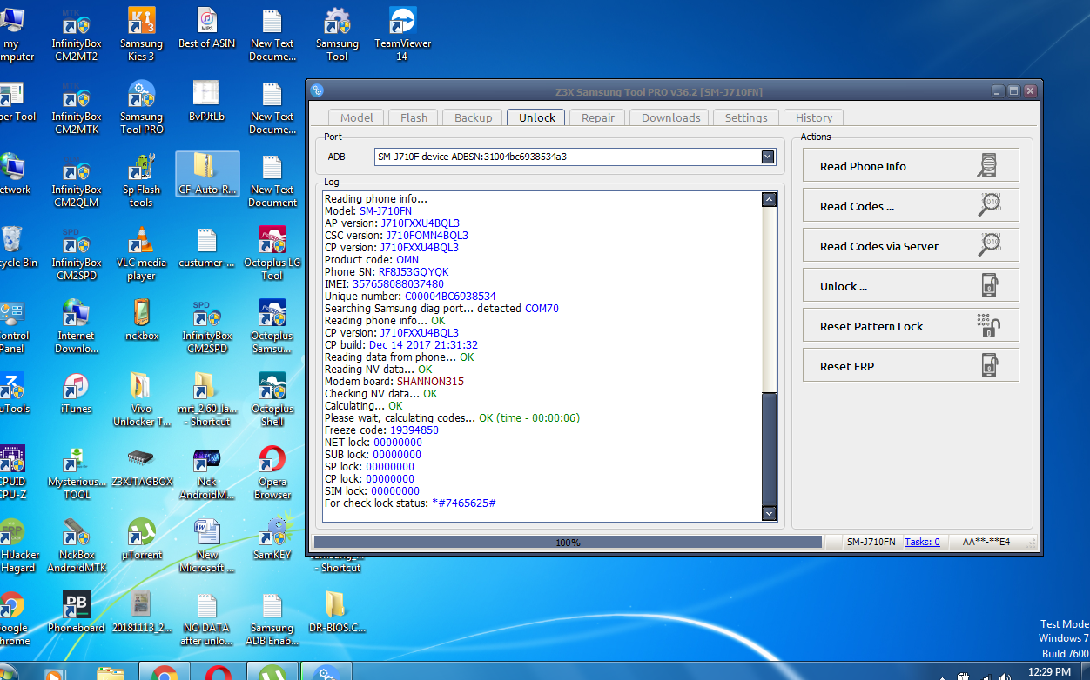1090x680 pixels.
Task: Open NckBox AndroidMTK desktop icon
Action: (76, 546)
